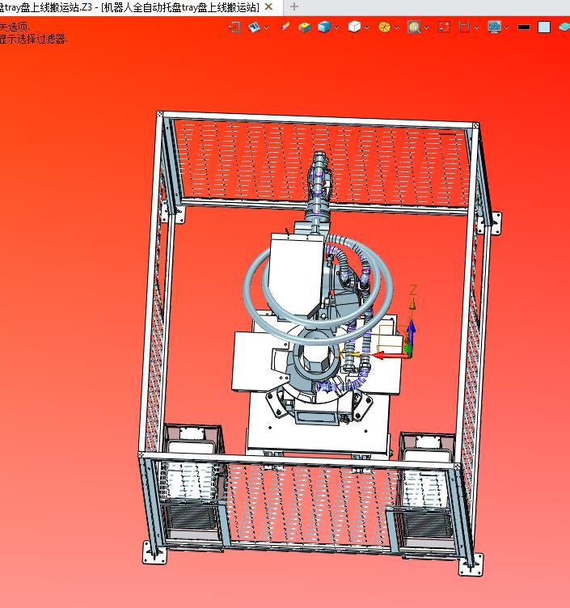Click the blue view-orientation icon
This screenshot has height=608, width=570.
coord(254,27)
